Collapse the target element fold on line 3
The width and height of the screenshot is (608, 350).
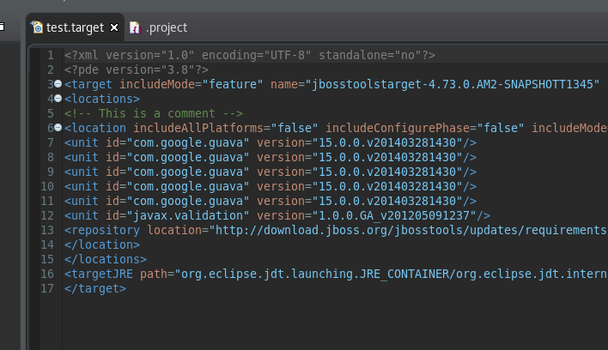[x=58, y=83]
